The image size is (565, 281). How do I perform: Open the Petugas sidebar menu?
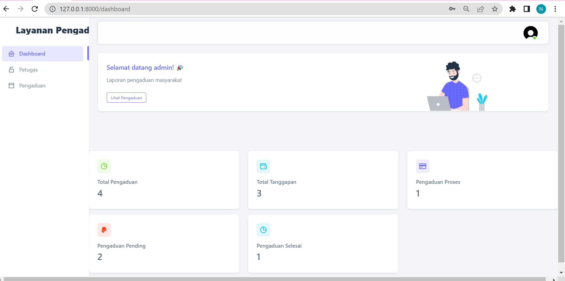(43, 70)
